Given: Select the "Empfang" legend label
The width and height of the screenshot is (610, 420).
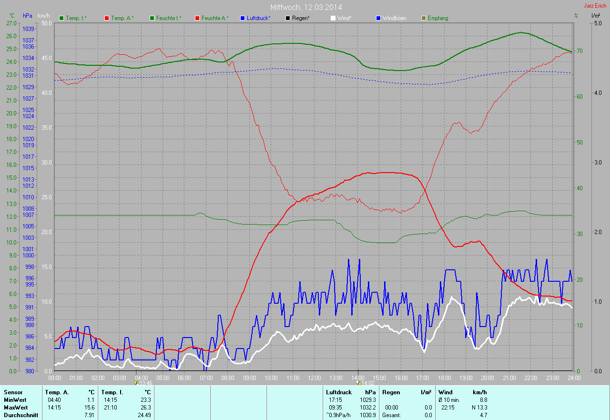Looking at the screenshot, I should pos(438,18).
